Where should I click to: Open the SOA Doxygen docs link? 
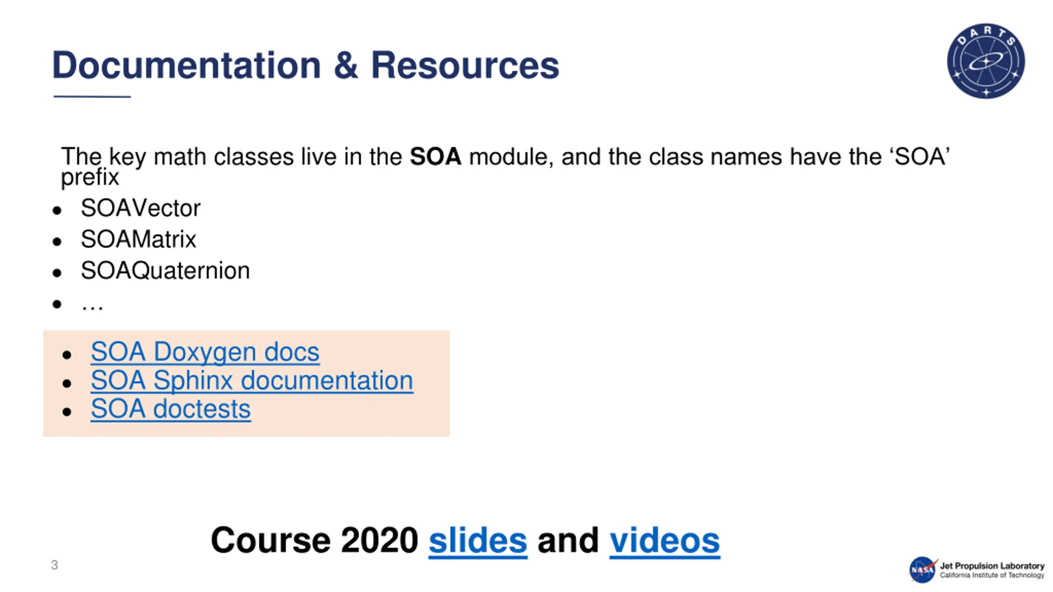click(205, 352)
